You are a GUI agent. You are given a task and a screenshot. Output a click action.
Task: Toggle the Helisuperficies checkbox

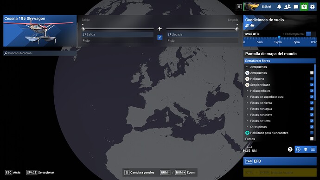pyautogui.click(x=312, y=91)
